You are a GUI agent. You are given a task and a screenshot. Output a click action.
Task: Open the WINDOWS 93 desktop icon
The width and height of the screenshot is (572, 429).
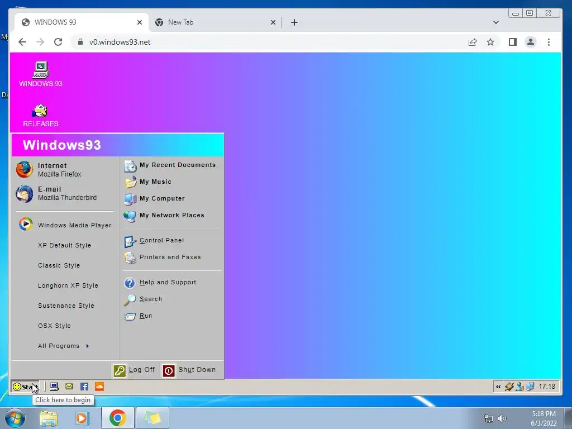click(x=40, y=74)
